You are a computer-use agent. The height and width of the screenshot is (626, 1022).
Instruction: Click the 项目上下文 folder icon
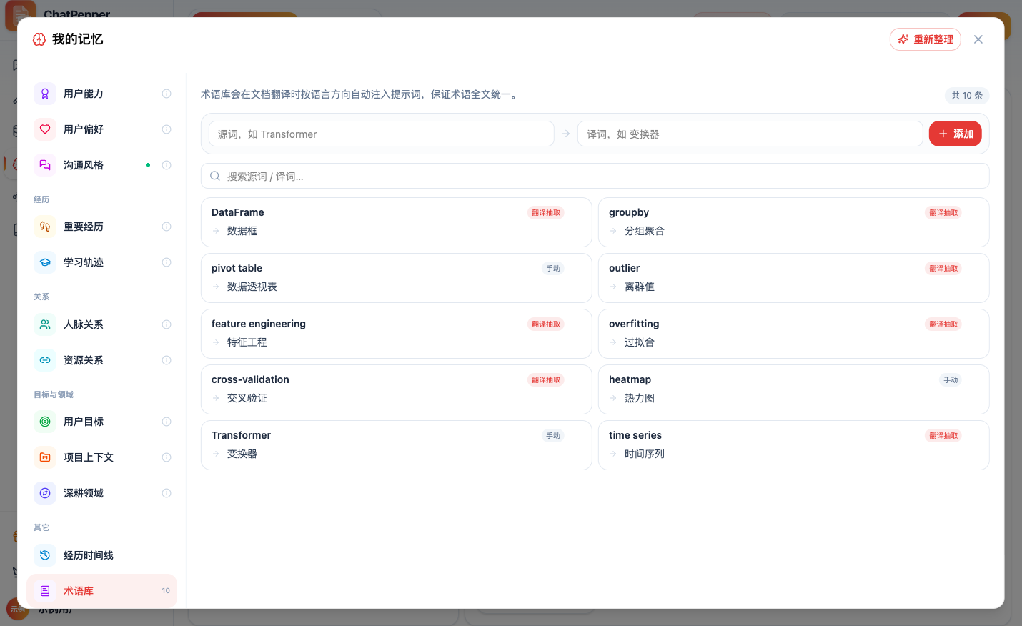pyautogui.click(x=45, y=457)
